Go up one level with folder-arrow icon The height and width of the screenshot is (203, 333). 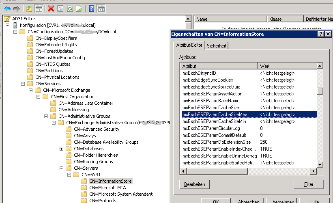tap(29, 9)
